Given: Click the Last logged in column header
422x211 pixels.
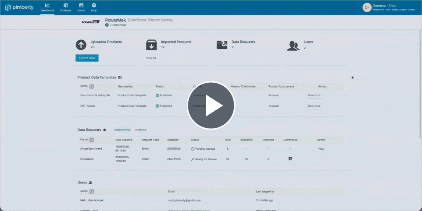Looking at the screenshot, I should tap(265, 191).
